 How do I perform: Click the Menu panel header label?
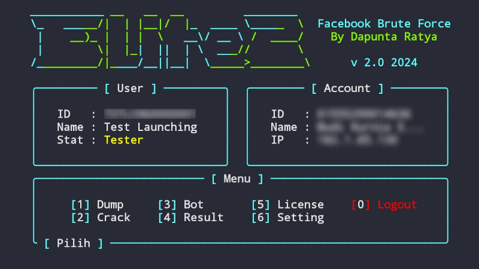(237, 179)
